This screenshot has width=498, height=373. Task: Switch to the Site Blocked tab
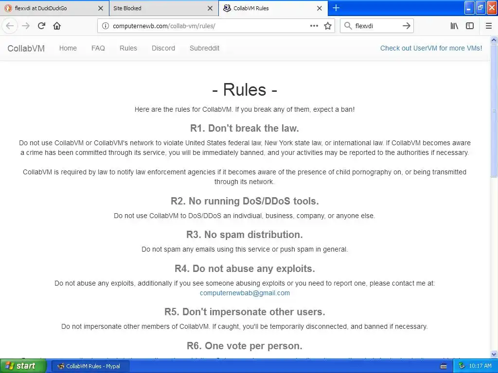[163, 8]
